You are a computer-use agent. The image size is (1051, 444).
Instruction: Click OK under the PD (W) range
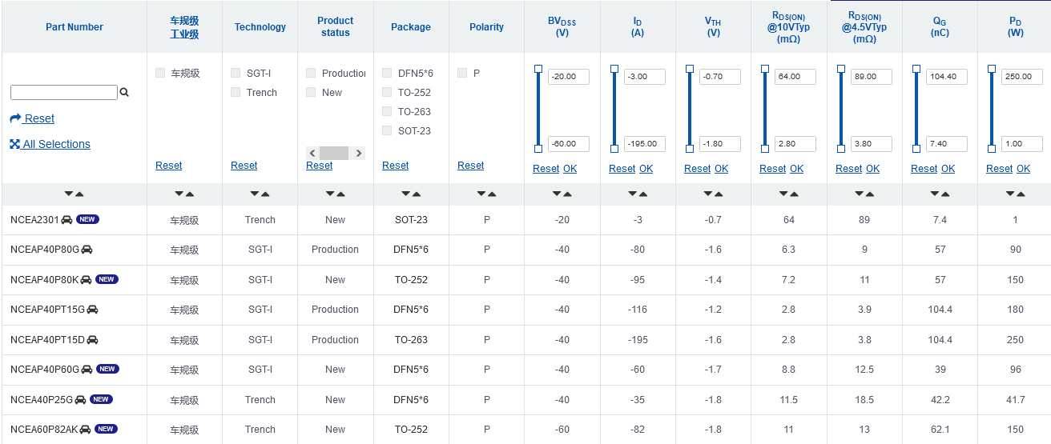coord(1023,169)
